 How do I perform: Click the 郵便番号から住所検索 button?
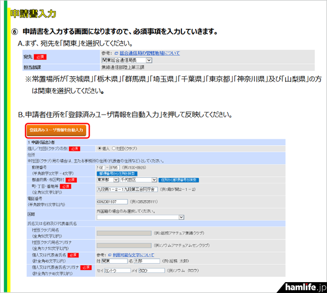[x=118, y=173]
